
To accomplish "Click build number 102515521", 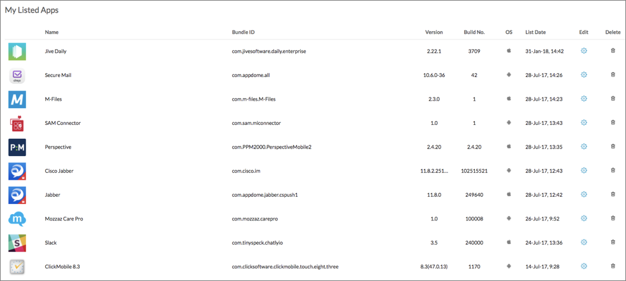I will pos(474,171).
